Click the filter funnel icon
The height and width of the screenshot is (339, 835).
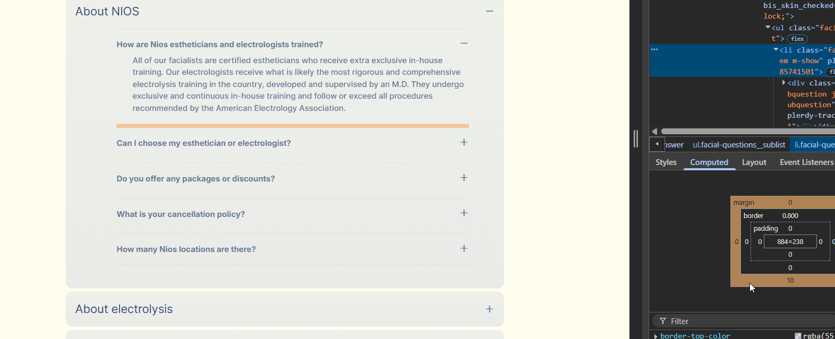[x=662, y=321]
